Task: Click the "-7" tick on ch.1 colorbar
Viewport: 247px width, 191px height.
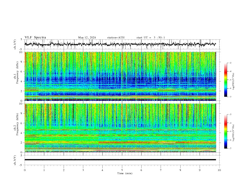Action: click(230, 97)
